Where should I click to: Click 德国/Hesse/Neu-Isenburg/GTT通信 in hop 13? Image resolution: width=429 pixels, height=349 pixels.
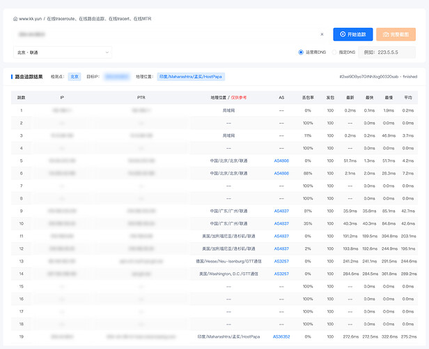[228, 261]
